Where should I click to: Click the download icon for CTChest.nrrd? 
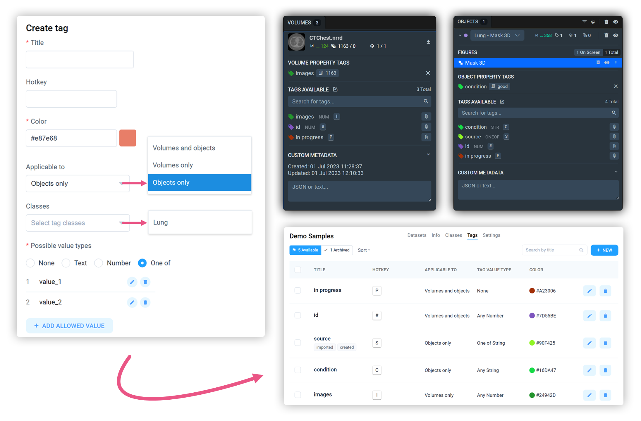pyautogui.click(x=428, y=42)
